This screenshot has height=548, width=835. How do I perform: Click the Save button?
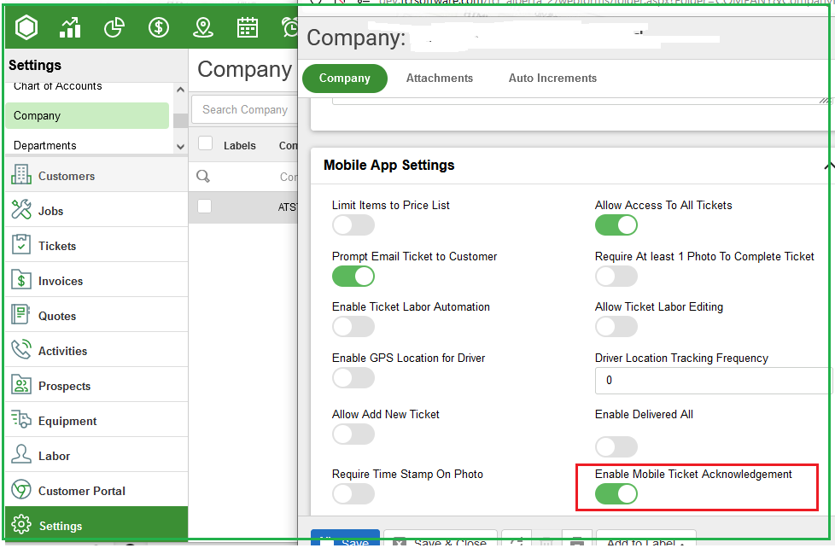(x=345, y=539)
